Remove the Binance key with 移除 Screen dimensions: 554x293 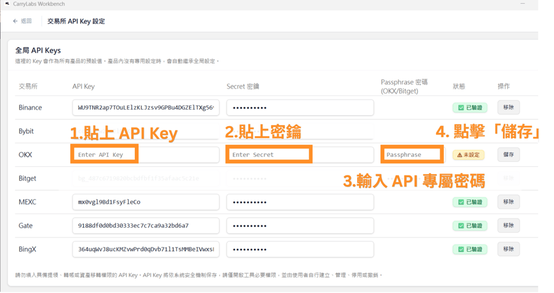(x=508, y=107)
